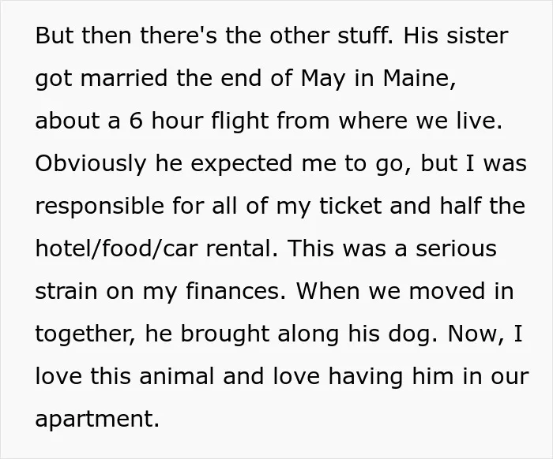The image size is (553, 459).
Task: Click the word "animal" in the text
Action: click(x=177, y=376)
